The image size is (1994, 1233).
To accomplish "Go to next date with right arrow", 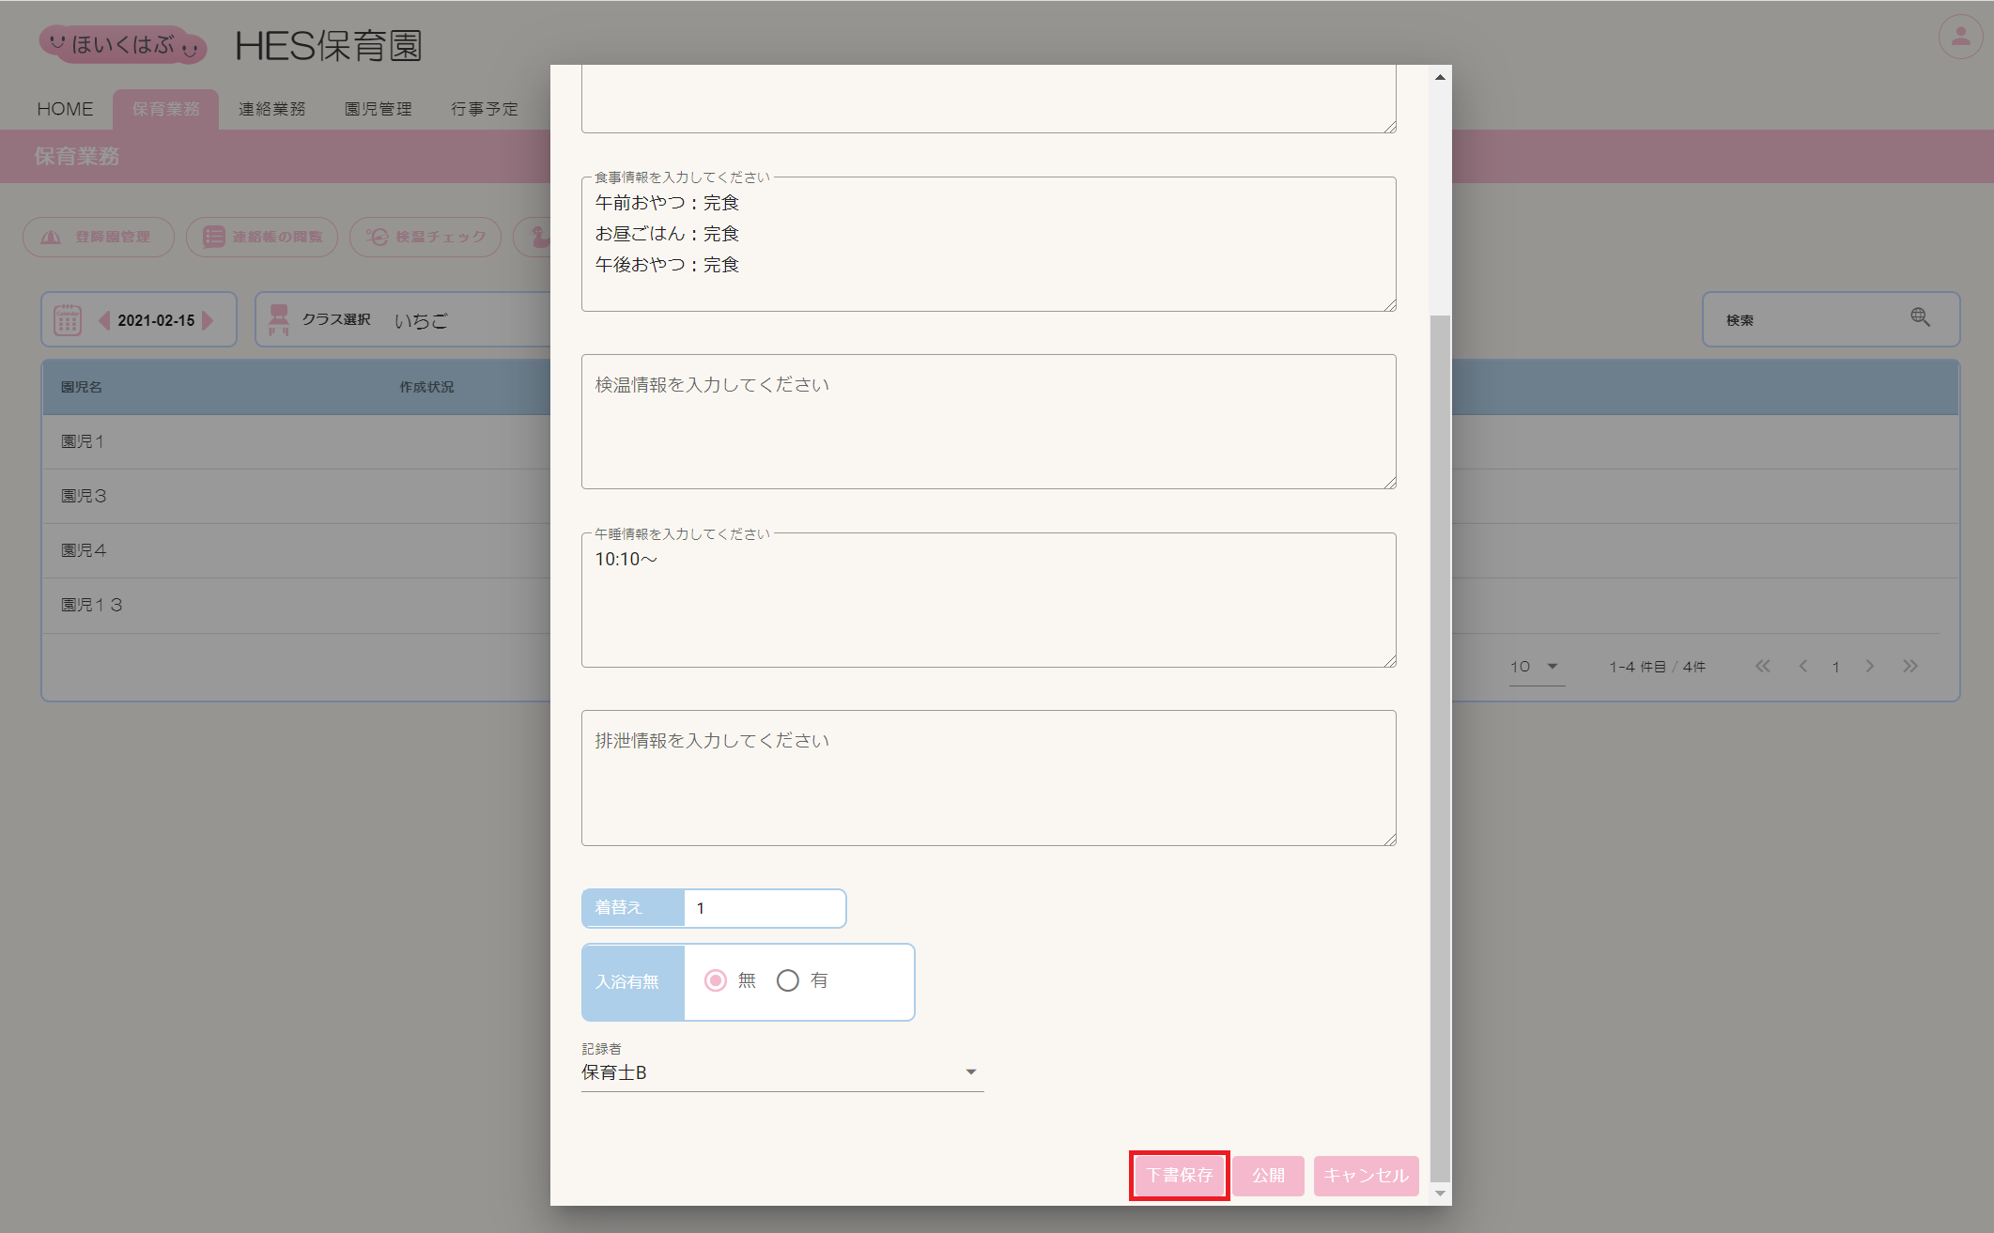I will [208, 320].
